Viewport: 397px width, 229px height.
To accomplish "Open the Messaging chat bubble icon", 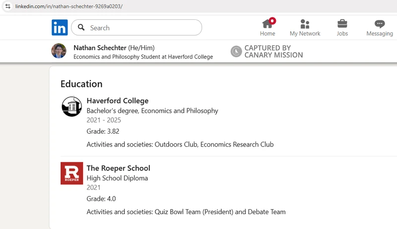I will (380, 24).
